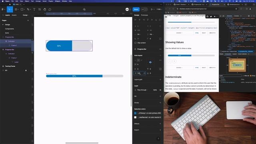256x144 pixels.
Task: Select the highlighted Frame 1 layer
Action: click(16, 45)
